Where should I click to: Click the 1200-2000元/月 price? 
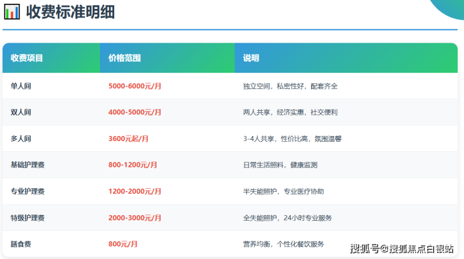[x=135, y=191]
